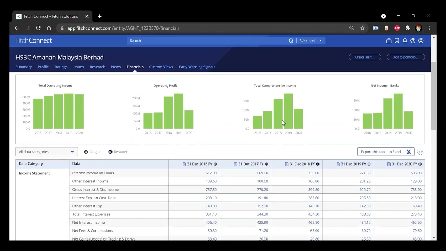Viewport: 446px width, 251px height.
Task: Click document icon beside 31 Dec 2016 FY
Action: pyautogui.click(x=184, y=164)
